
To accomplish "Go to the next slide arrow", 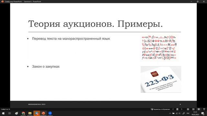I will (x=182, y=109).
